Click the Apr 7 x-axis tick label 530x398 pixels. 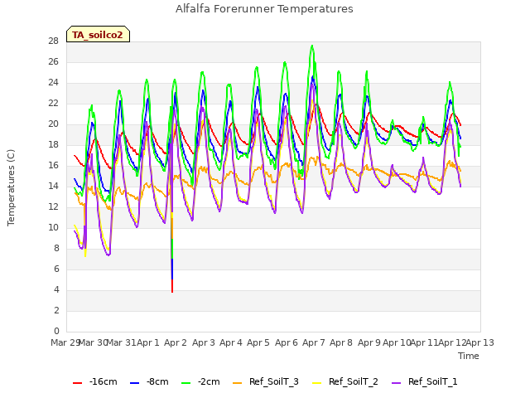[x=314, y=342]
